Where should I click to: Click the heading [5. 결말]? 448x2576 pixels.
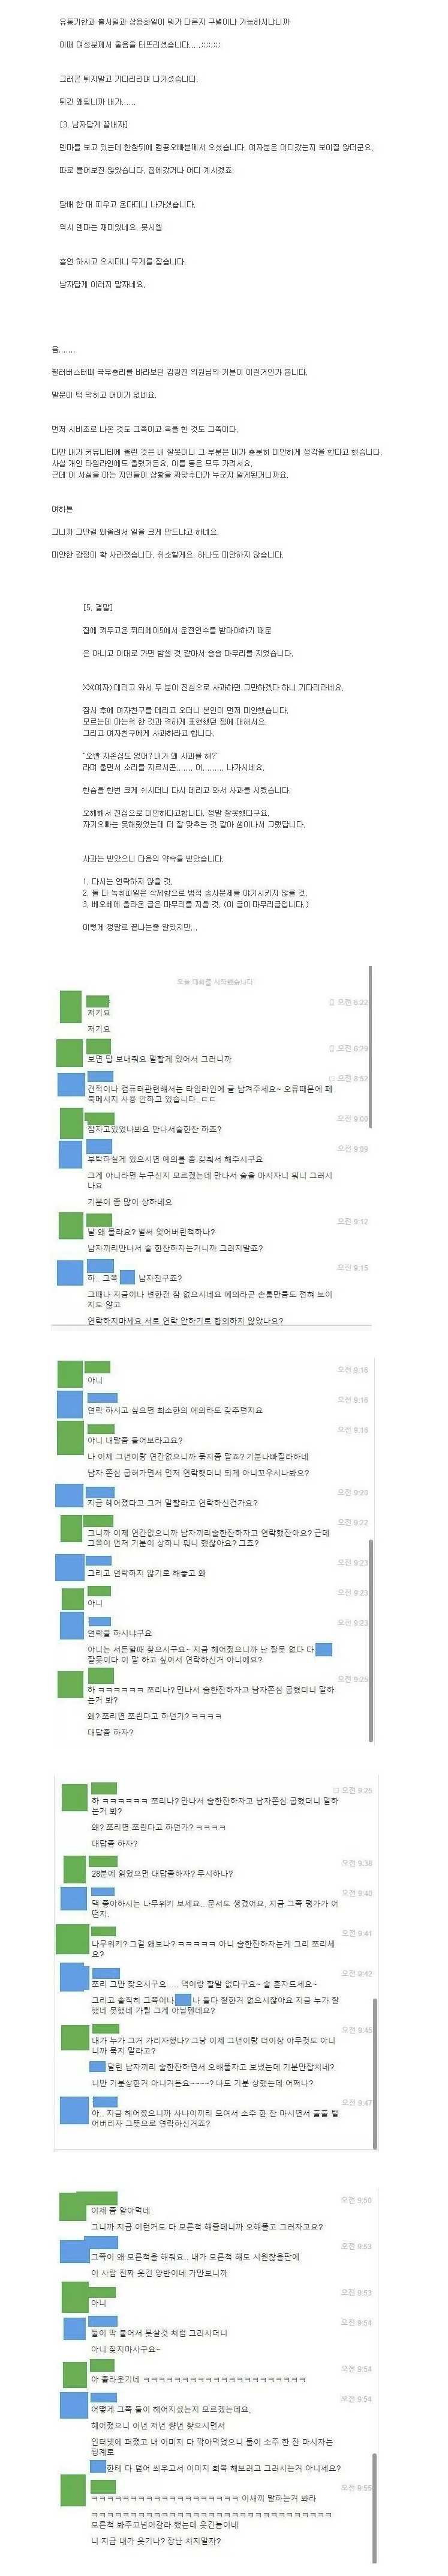point(98,607)
